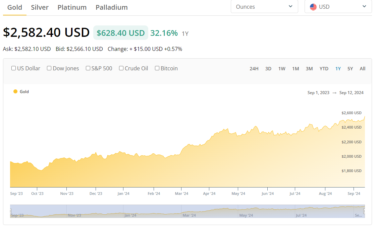The height and width of the screenshot is (227, 374).
Task: Click the Gold legend label
Action: coord(24,91)
